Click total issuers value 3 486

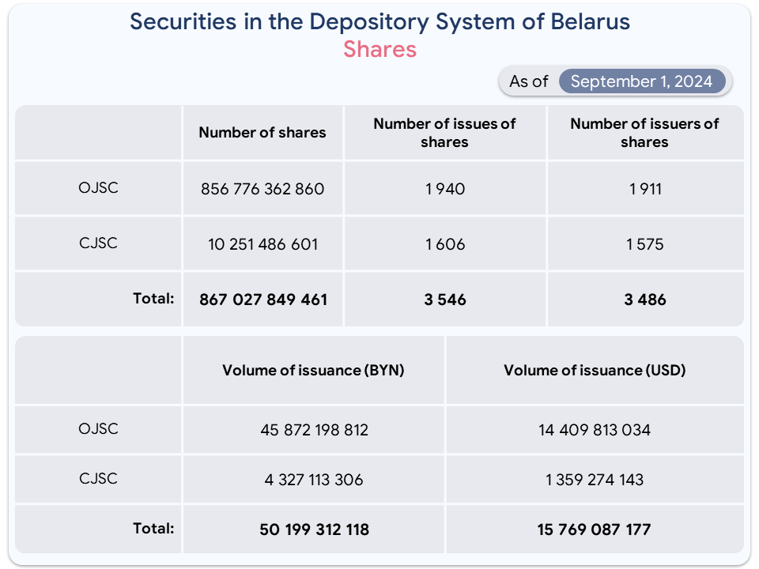click(645, 300)
